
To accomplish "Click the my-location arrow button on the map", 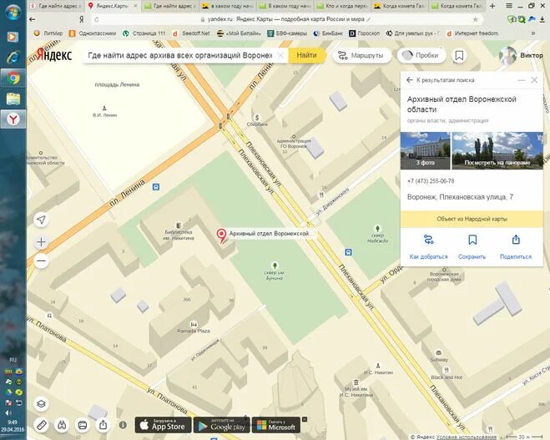I will point(42,220).
